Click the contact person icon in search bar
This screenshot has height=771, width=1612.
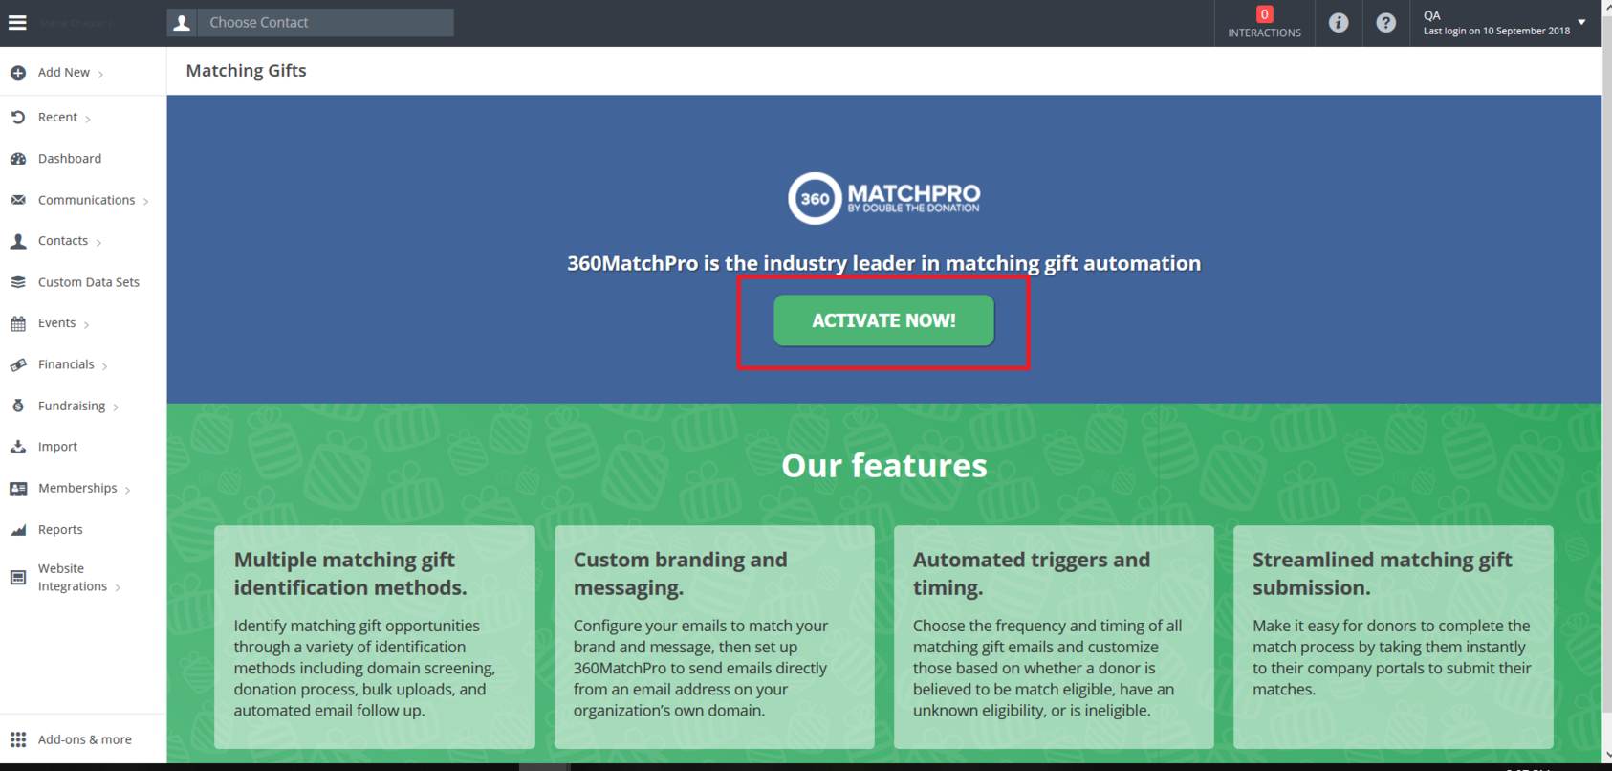click(182, 22)
